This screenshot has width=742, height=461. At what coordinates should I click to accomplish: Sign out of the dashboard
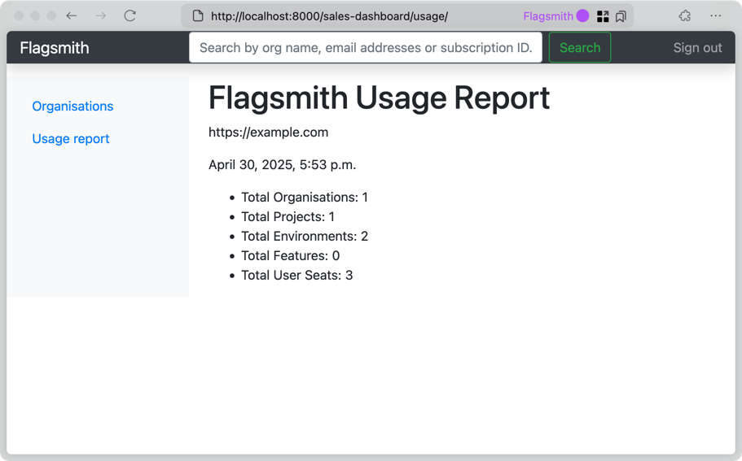coord(697,48)
